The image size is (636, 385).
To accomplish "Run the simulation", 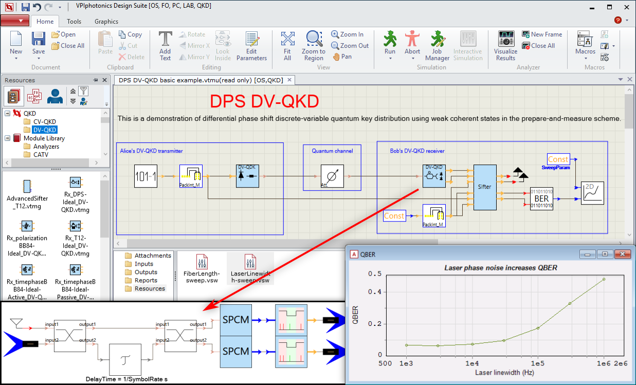I will tap(390, 42).
